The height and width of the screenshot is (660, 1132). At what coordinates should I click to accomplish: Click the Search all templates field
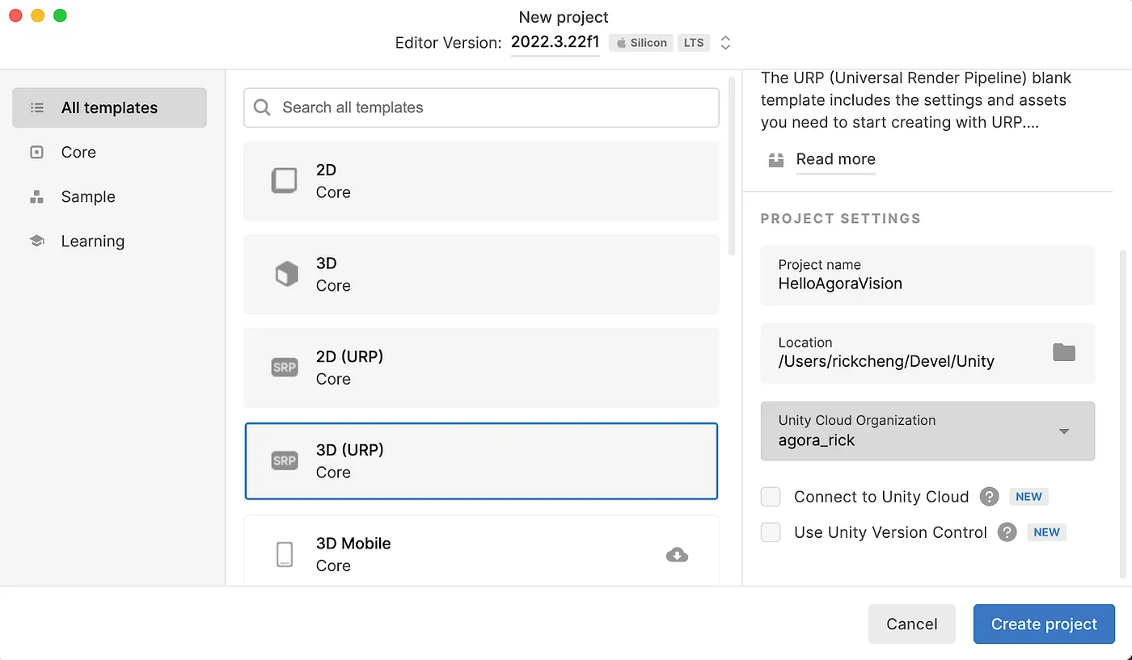[481, 107]
